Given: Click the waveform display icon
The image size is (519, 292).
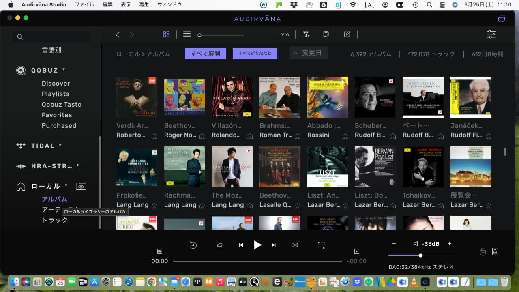Looking at the screenshot, I should [x=160, y=251].
